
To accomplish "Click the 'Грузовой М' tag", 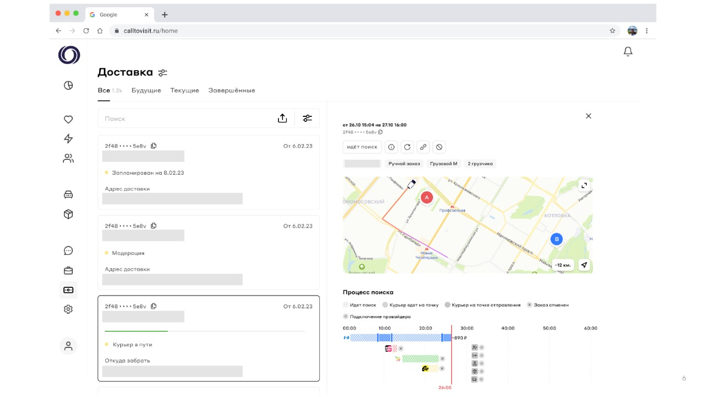I will 444,164.
